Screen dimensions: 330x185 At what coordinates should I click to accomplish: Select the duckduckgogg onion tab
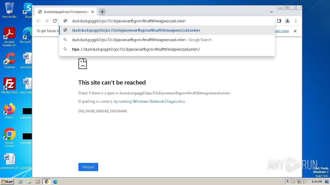(66, 12)
